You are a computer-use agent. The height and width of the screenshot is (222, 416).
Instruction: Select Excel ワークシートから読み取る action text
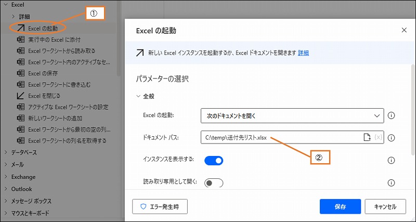[61, 50]
